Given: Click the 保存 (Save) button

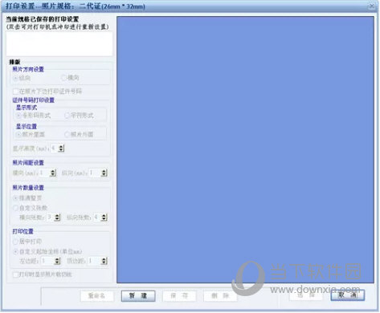Looking at the screenshot, I should pyautogui.click(x=179, y=296).
